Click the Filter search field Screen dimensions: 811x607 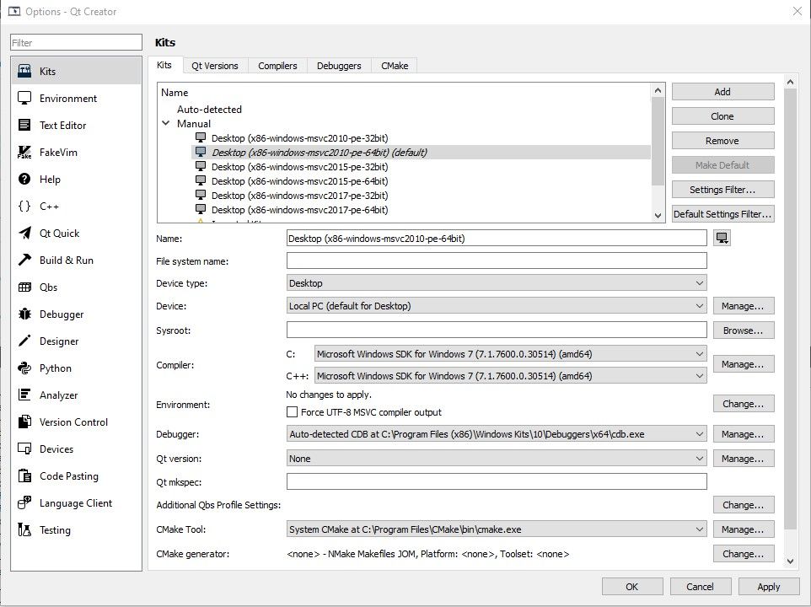pyautogui.click(x=76, y=42)
